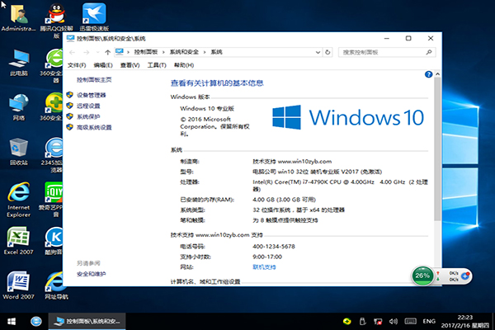
Task: Open the 工具(T) menu
Action: (x=155, y=64)
